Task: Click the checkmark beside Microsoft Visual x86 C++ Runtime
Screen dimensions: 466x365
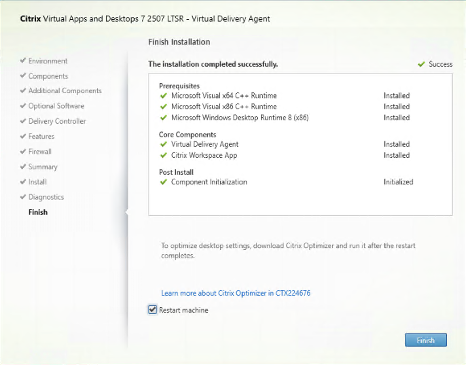Action: point(163,107)
